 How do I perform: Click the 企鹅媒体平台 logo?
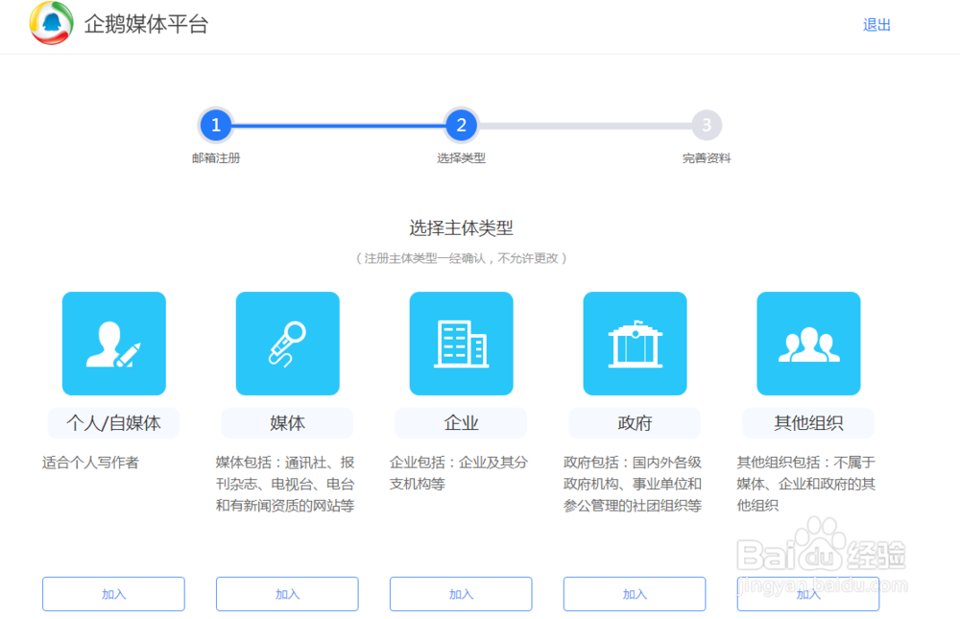pos(110,26)
